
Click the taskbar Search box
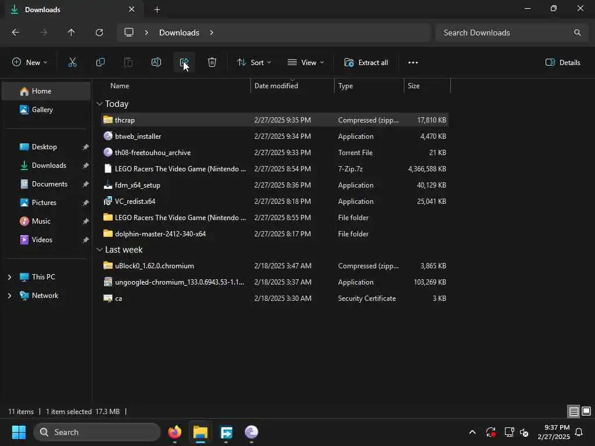click(x=97, y=432)
